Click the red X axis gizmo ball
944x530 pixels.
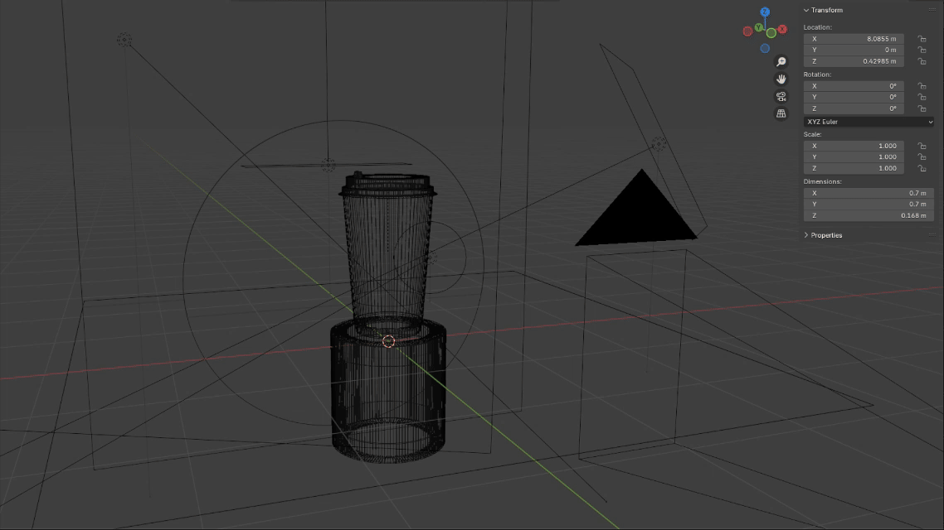[x=783, y=29]
